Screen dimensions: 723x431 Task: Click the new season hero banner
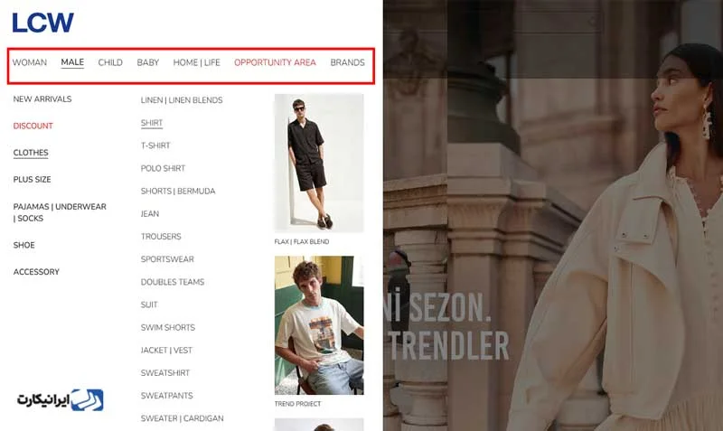(x=553, y=215)
